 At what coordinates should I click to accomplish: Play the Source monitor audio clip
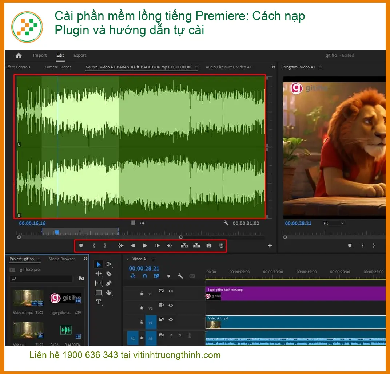pyautogui.click(x=145, y=245)
